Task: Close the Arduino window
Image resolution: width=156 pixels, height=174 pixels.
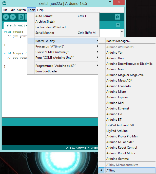Action: (x=119, y=3)
